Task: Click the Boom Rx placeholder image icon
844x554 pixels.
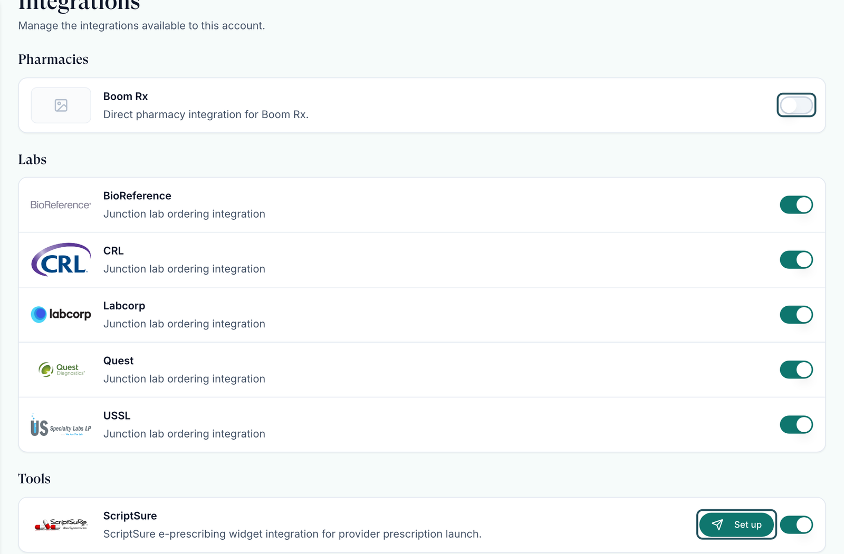Action: [x=61, y=105]
